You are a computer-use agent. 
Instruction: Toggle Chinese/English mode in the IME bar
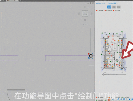(113, 99)
